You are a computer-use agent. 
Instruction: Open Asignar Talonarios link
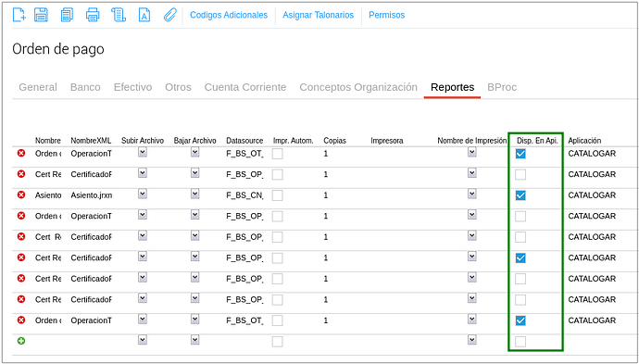coord(319,15)
